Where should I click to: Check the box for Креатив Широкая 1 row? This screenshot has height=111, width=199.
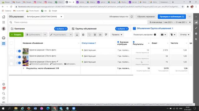click(11, 51)
